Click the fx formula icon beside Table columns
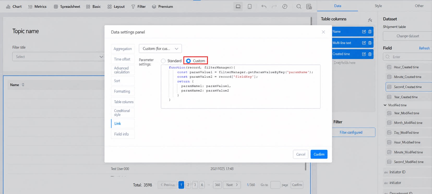 [x=370, y=20]
